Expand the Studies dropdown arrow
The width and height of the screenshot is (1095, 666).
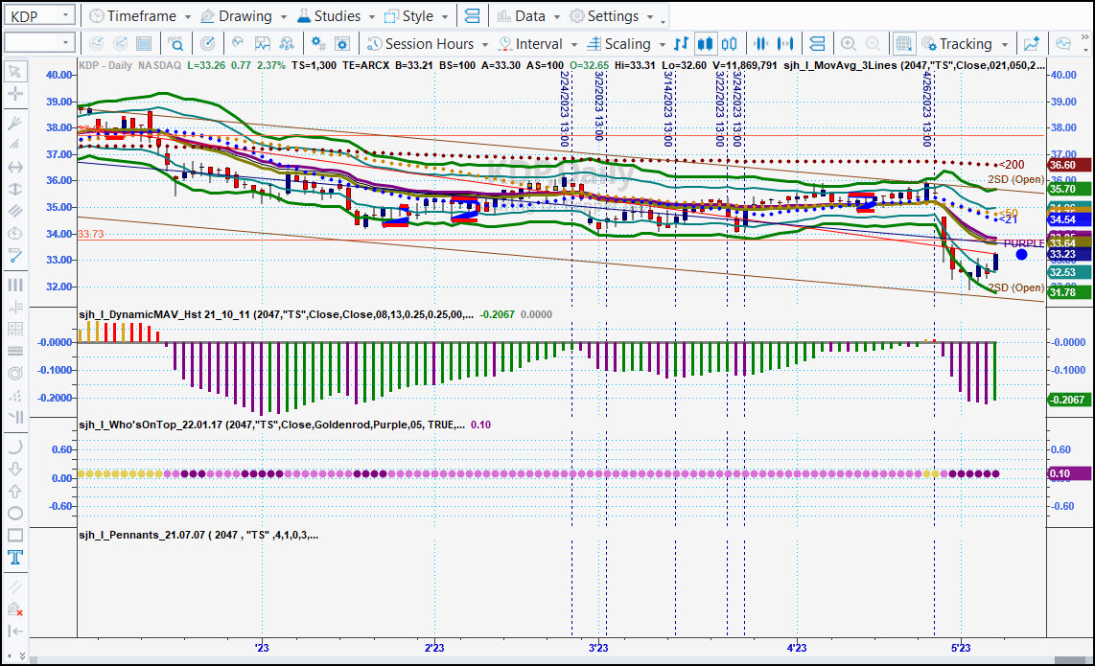pyautogui.click(x=371, y=16)
